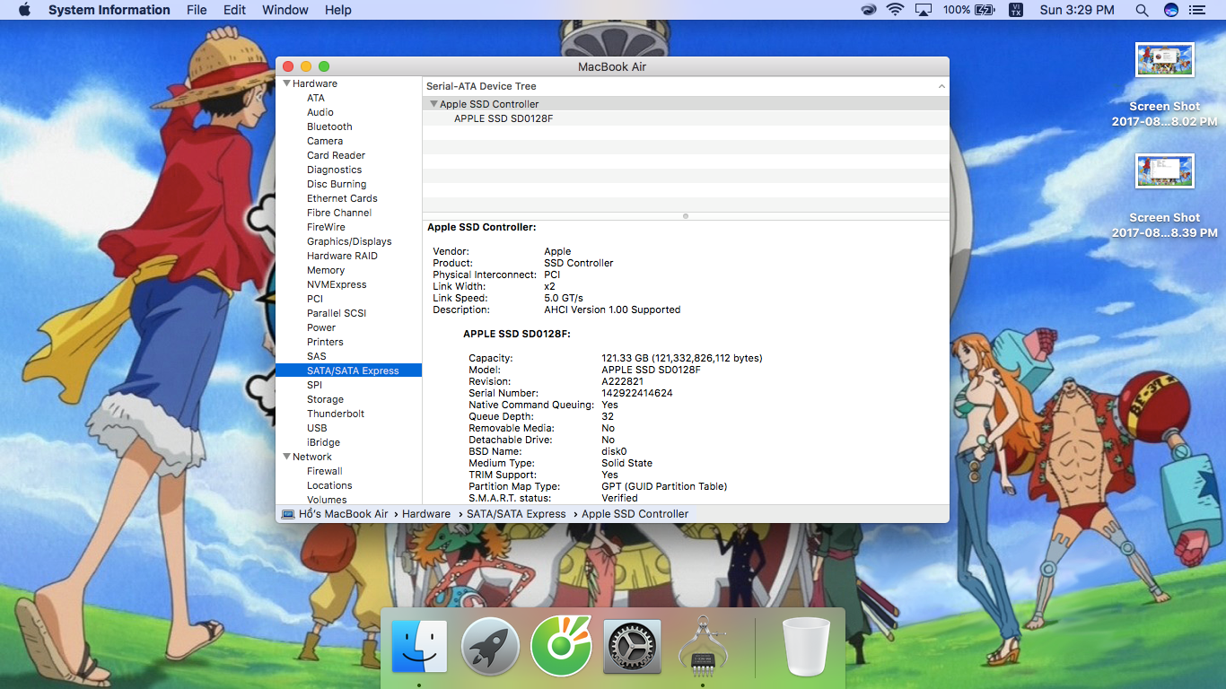
Task: Collapse the Network section triangle
Action: click(x=287, y=457)
